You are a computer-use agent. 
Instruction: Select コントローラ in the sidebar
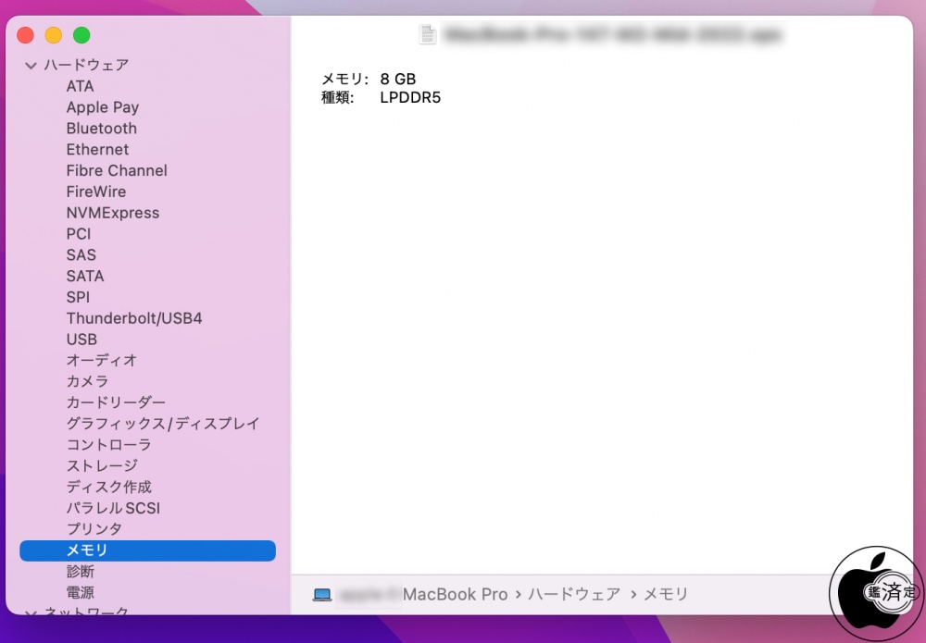click(108, 445)
